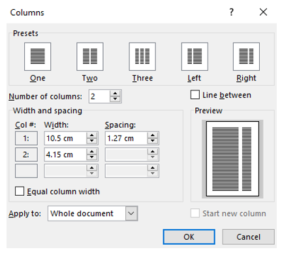Tick the Equal column width checkbox
The width and height of the screenshot is (282, 258).
pyautogui.click(x=20, y=191)
